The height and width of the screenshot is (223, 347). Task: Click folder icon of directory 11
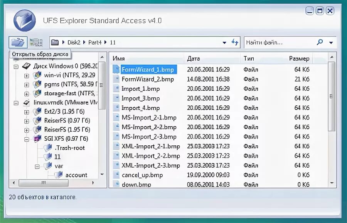point(47,157)
